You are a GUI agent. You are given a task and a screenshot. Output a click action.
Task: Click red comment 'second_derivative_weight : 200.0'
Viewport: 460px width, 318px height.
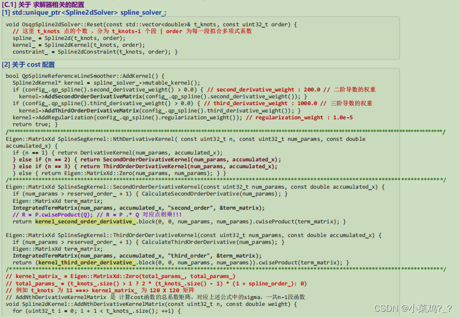269,89
